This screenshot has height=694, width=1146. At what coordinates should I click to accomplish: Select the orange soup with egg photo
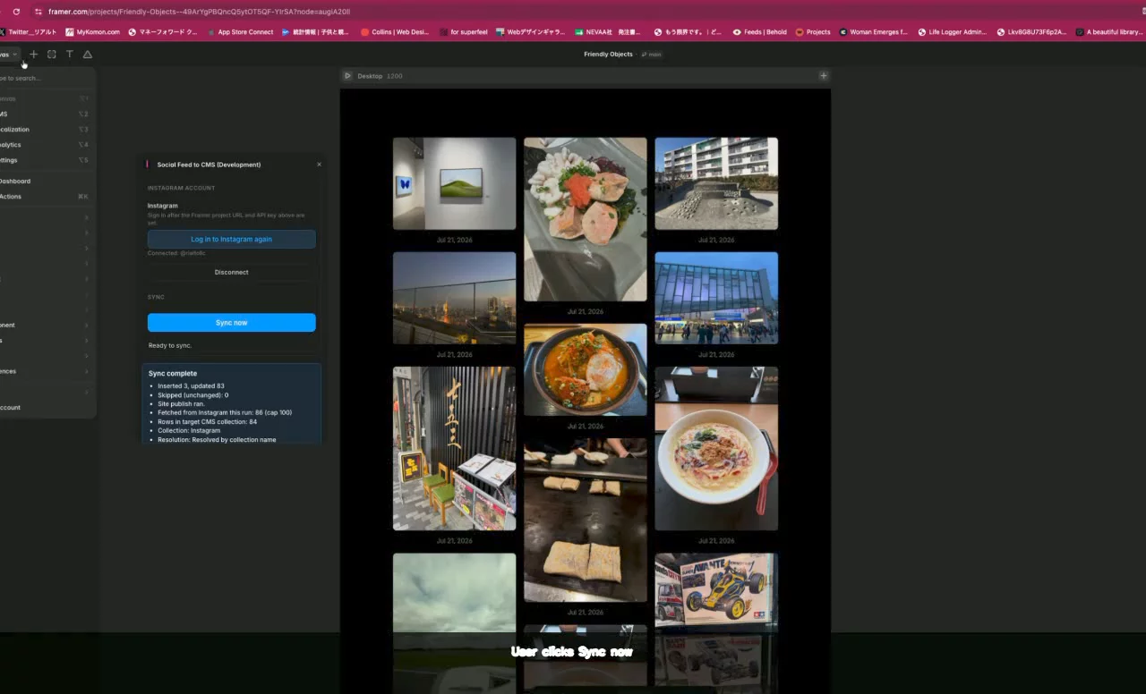point(585,370)
